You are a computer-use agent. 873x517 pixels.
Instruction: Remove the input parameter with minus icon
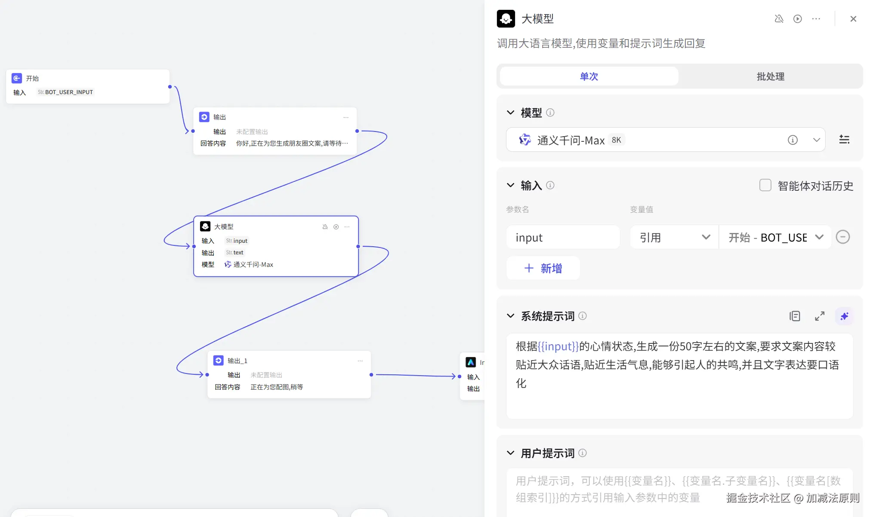(843, 237)
